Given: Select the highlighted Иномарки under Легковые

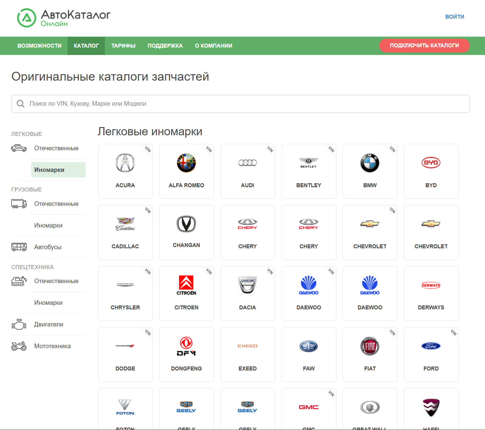Looking at the screenshot, I should 58,170.
